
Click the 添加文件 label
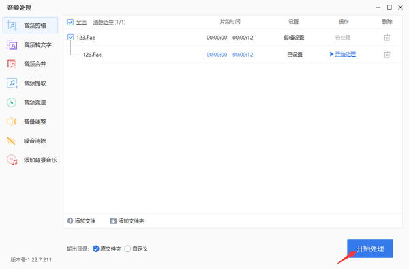(x=85, y=221)
